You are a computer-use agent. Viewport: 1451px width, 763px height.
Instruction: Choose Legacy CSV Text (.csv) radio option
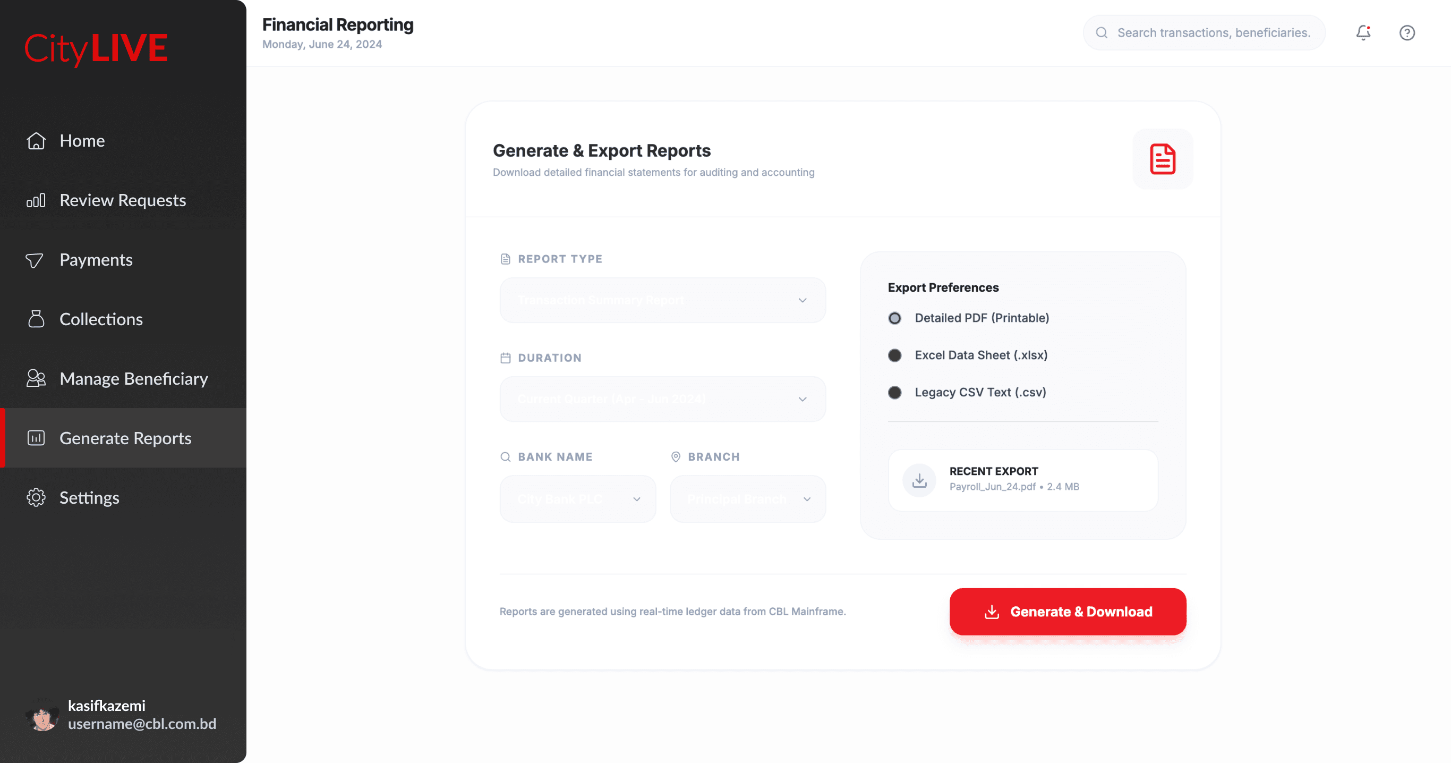click(x=894, y=393)
